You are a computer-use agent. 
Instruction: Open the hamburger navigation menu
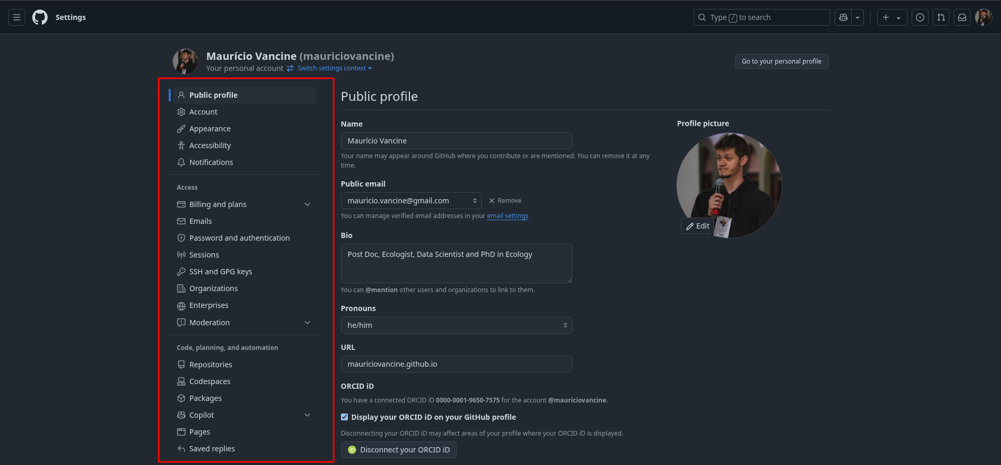(x=17, y=17)
